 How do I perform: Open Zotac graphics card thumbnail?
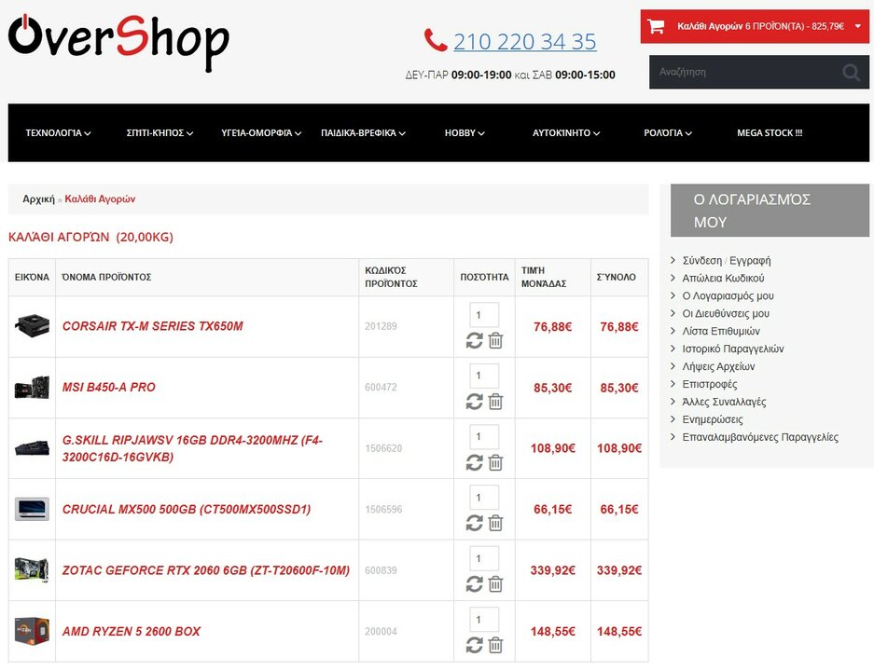pyautogui.click(x=32, y=570)
